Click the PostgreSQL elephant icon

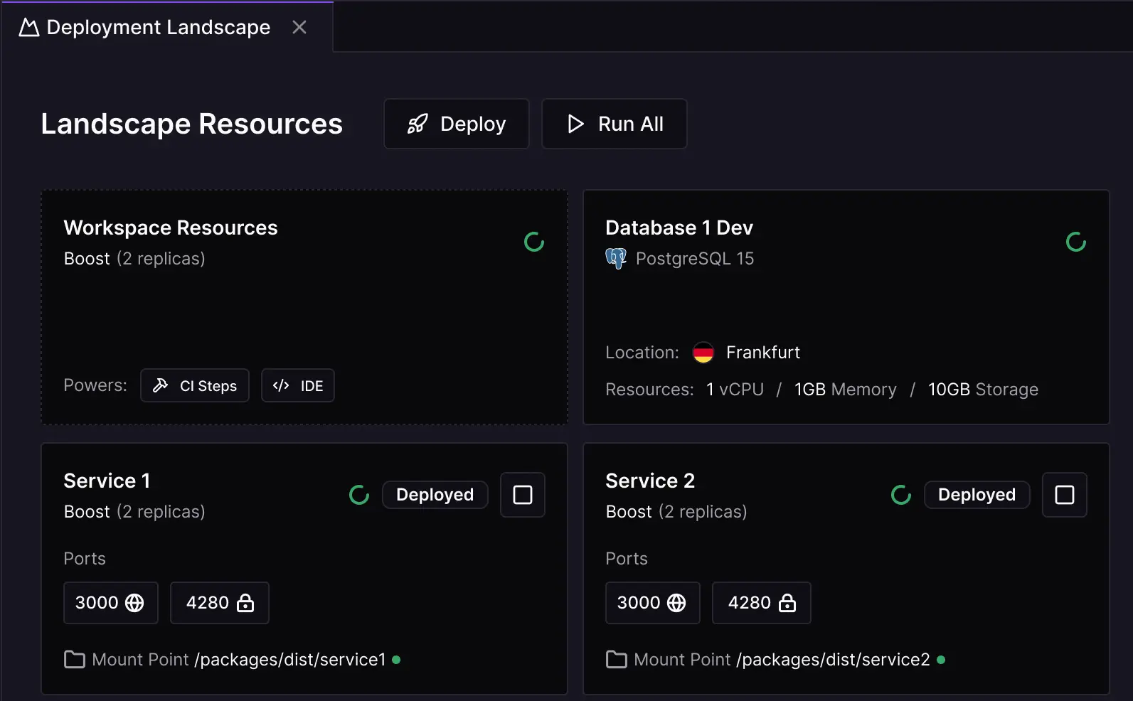(x=616, y=258)
